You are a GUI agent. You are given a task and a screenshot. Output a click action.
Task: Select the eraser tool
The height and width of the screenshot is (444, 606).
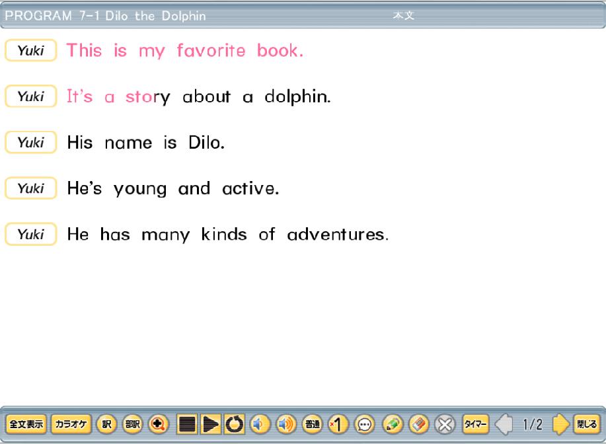click(419, 424)
